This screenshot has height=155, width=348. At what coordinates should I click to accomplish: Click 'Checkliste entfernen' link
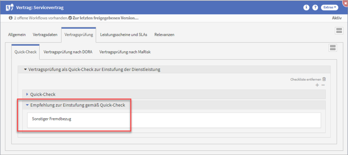(306, 79)
